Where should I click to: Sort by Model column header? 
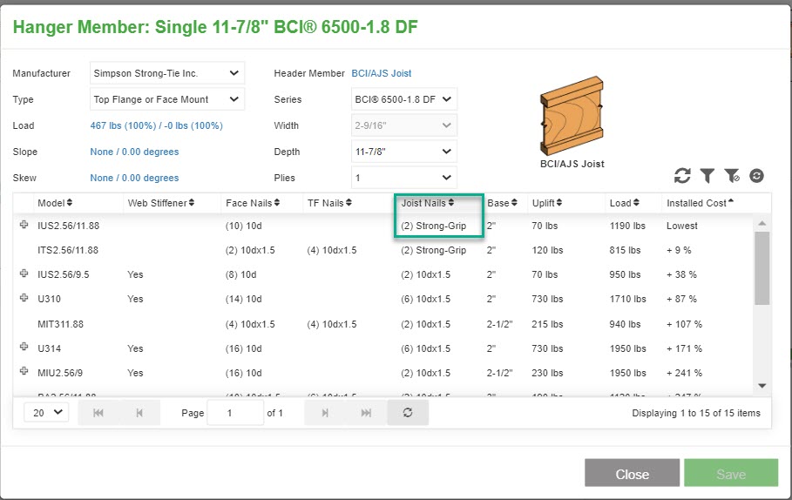55,203
